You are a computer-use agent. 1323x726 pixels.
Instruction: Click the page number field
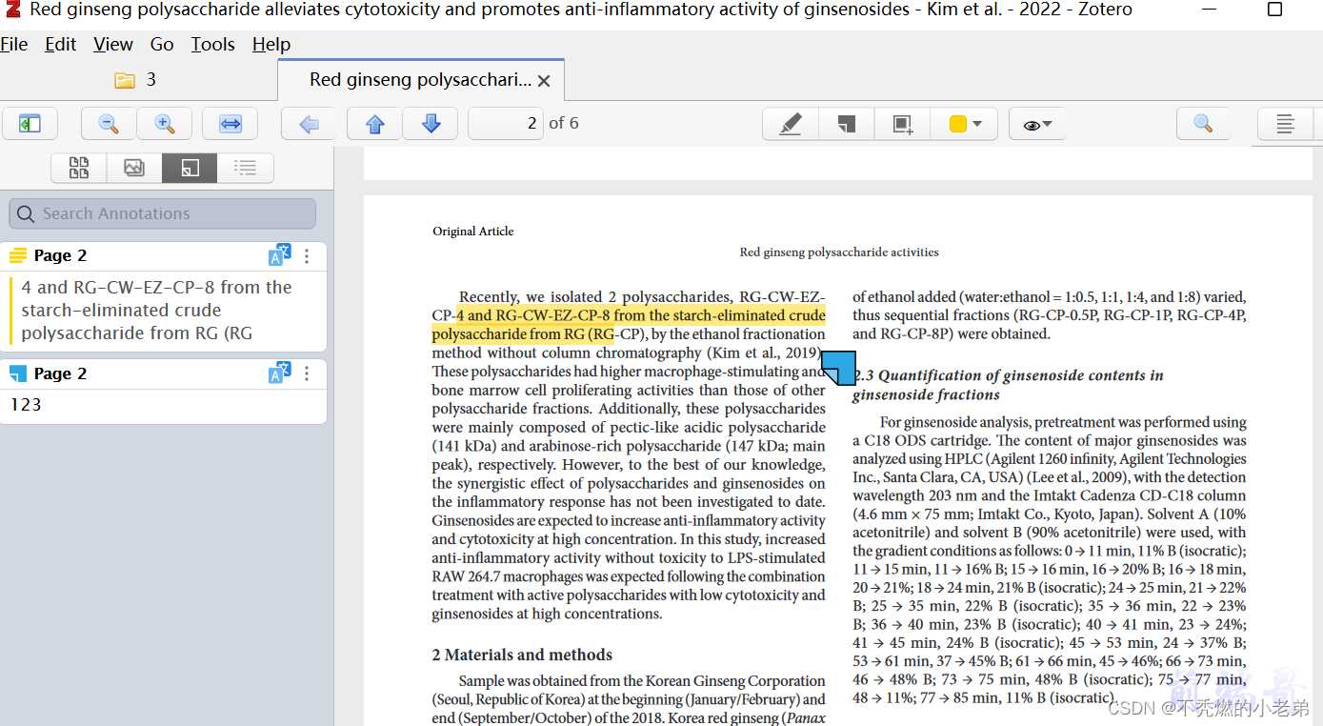(x=506, y=124)
